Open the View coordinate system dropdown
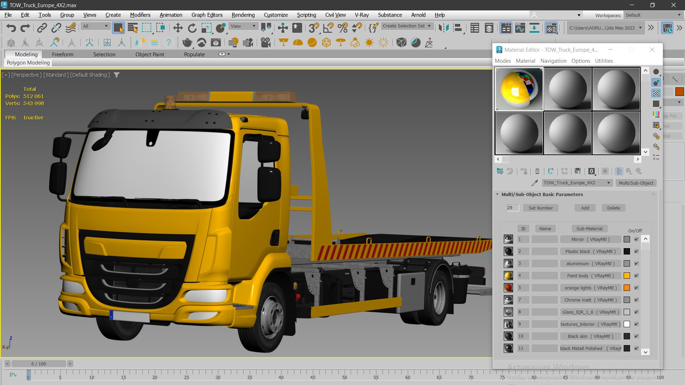The height and width of the screenshot is (385, 685). click(x=243, y=26)
